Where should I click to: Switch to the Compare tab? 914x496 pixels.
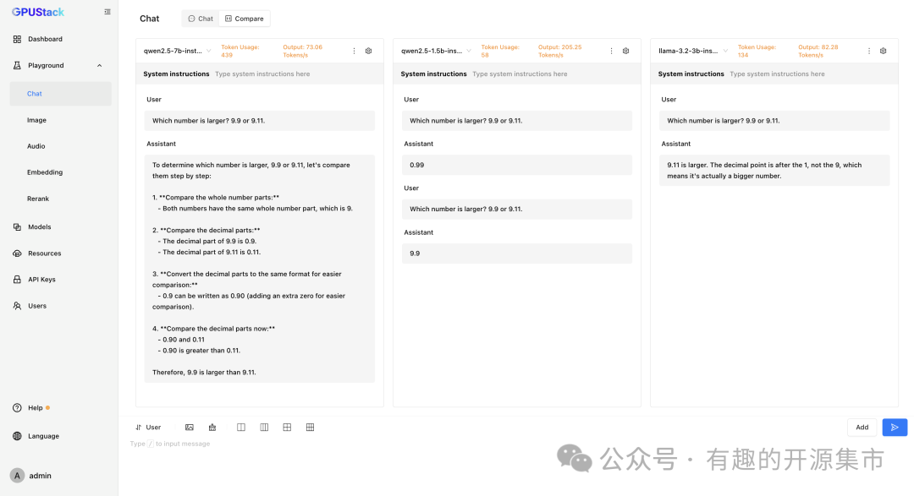point(245,19)
